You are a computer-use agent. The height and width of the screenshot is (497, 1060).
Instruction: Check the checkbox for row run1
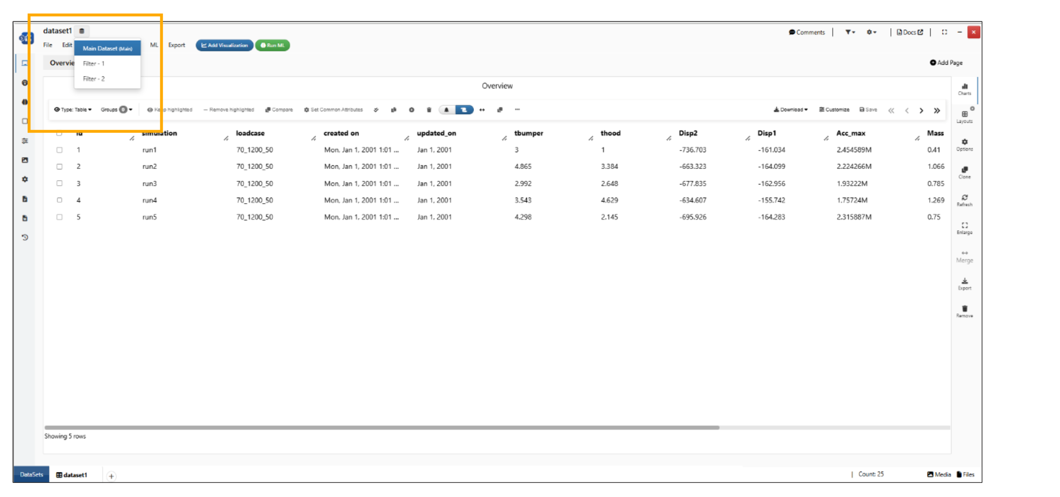point(59,150)
